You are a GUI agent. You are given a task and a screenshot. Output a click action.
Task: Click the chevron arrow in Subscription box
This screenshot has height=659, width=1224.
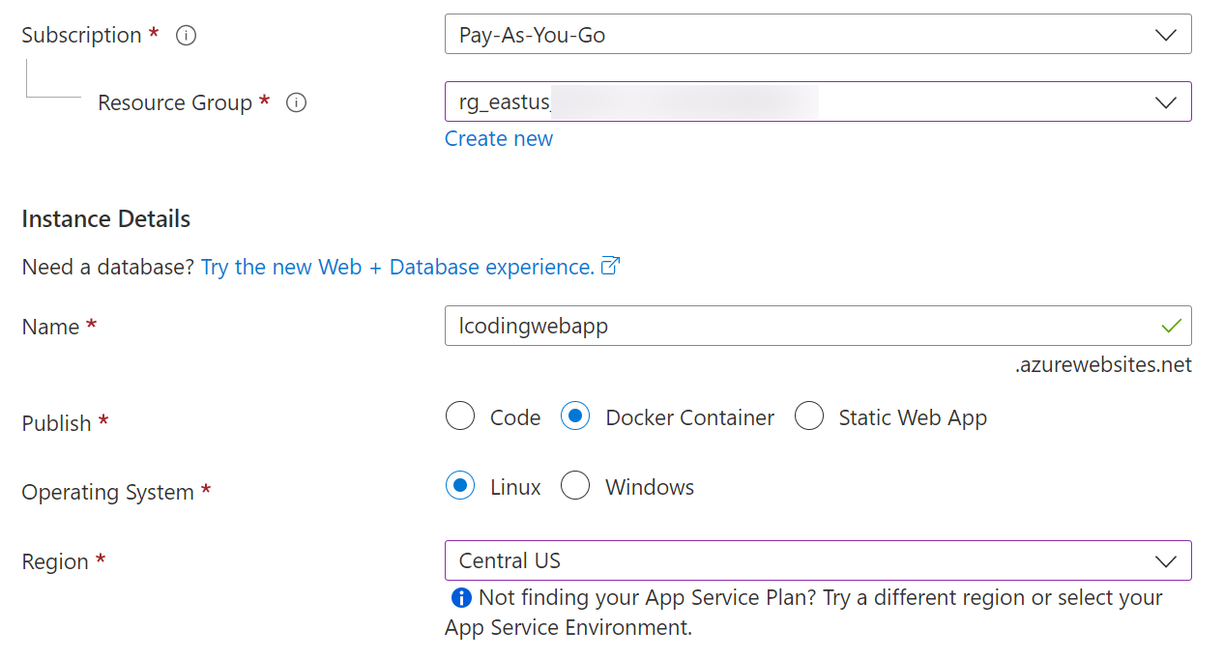(x=1166, y=36)
